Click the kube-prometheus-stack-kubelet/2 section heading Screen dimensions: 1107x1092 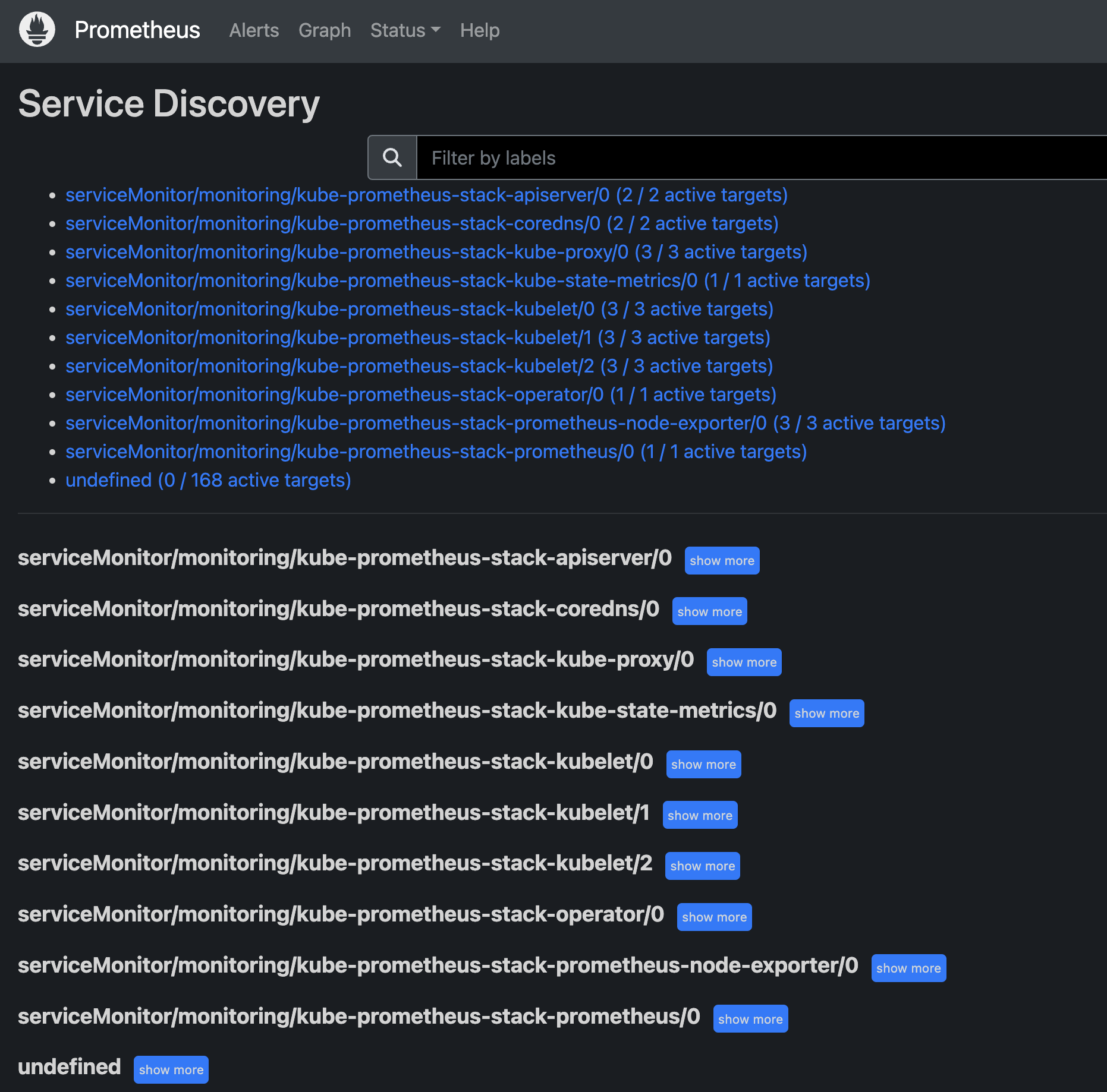pyautogui.click(x=335, y=863)
